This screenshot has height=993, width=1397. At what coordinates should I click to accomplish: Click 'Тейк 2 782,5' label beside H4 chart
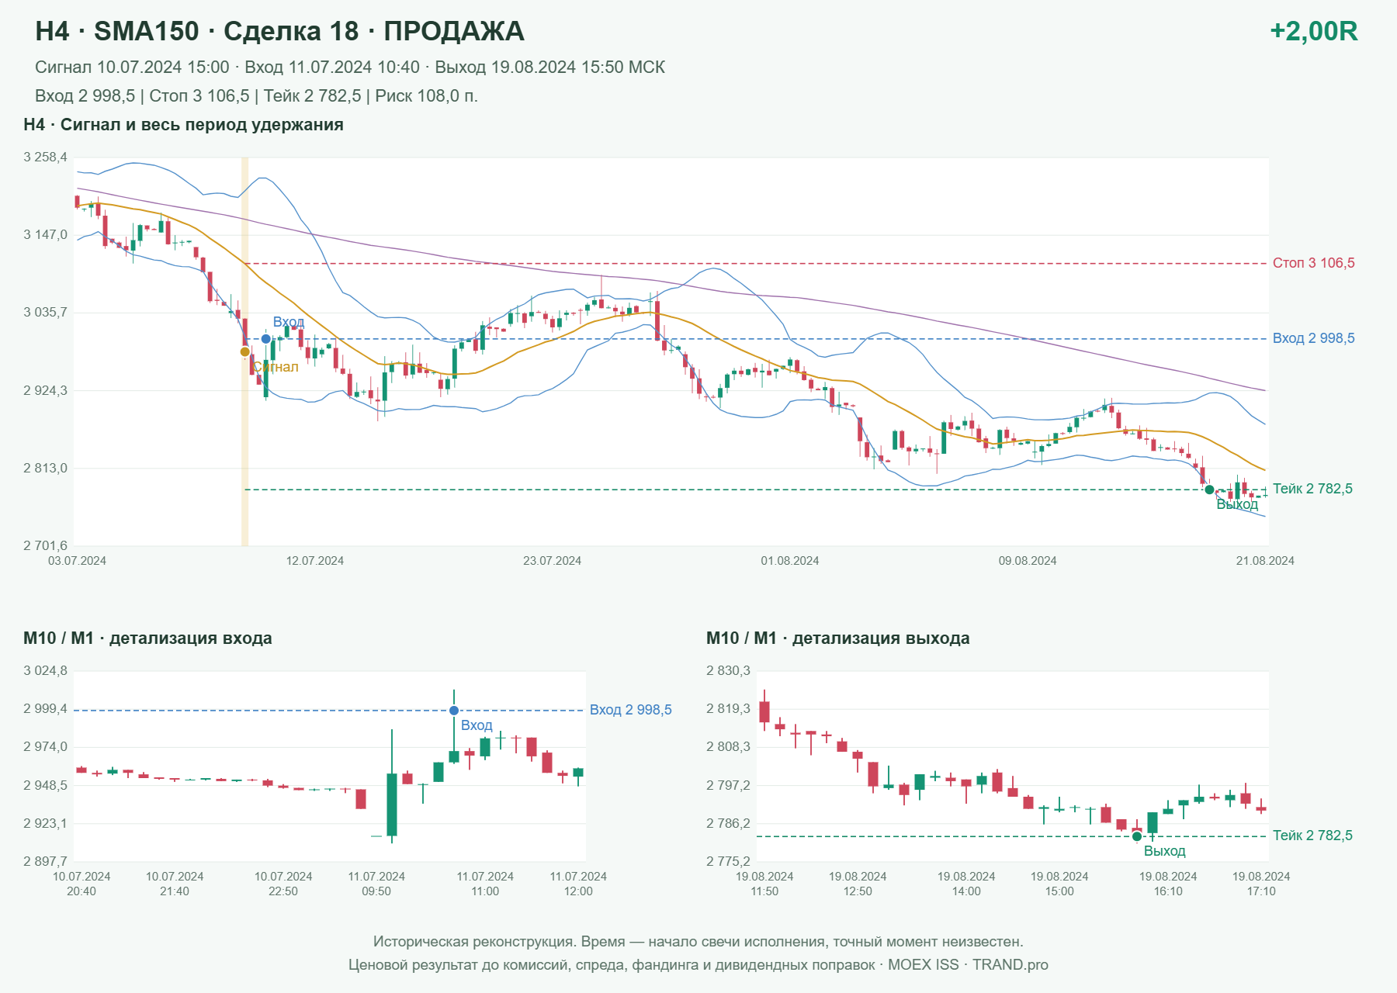pyautogui.click(x=1312, y=489)
